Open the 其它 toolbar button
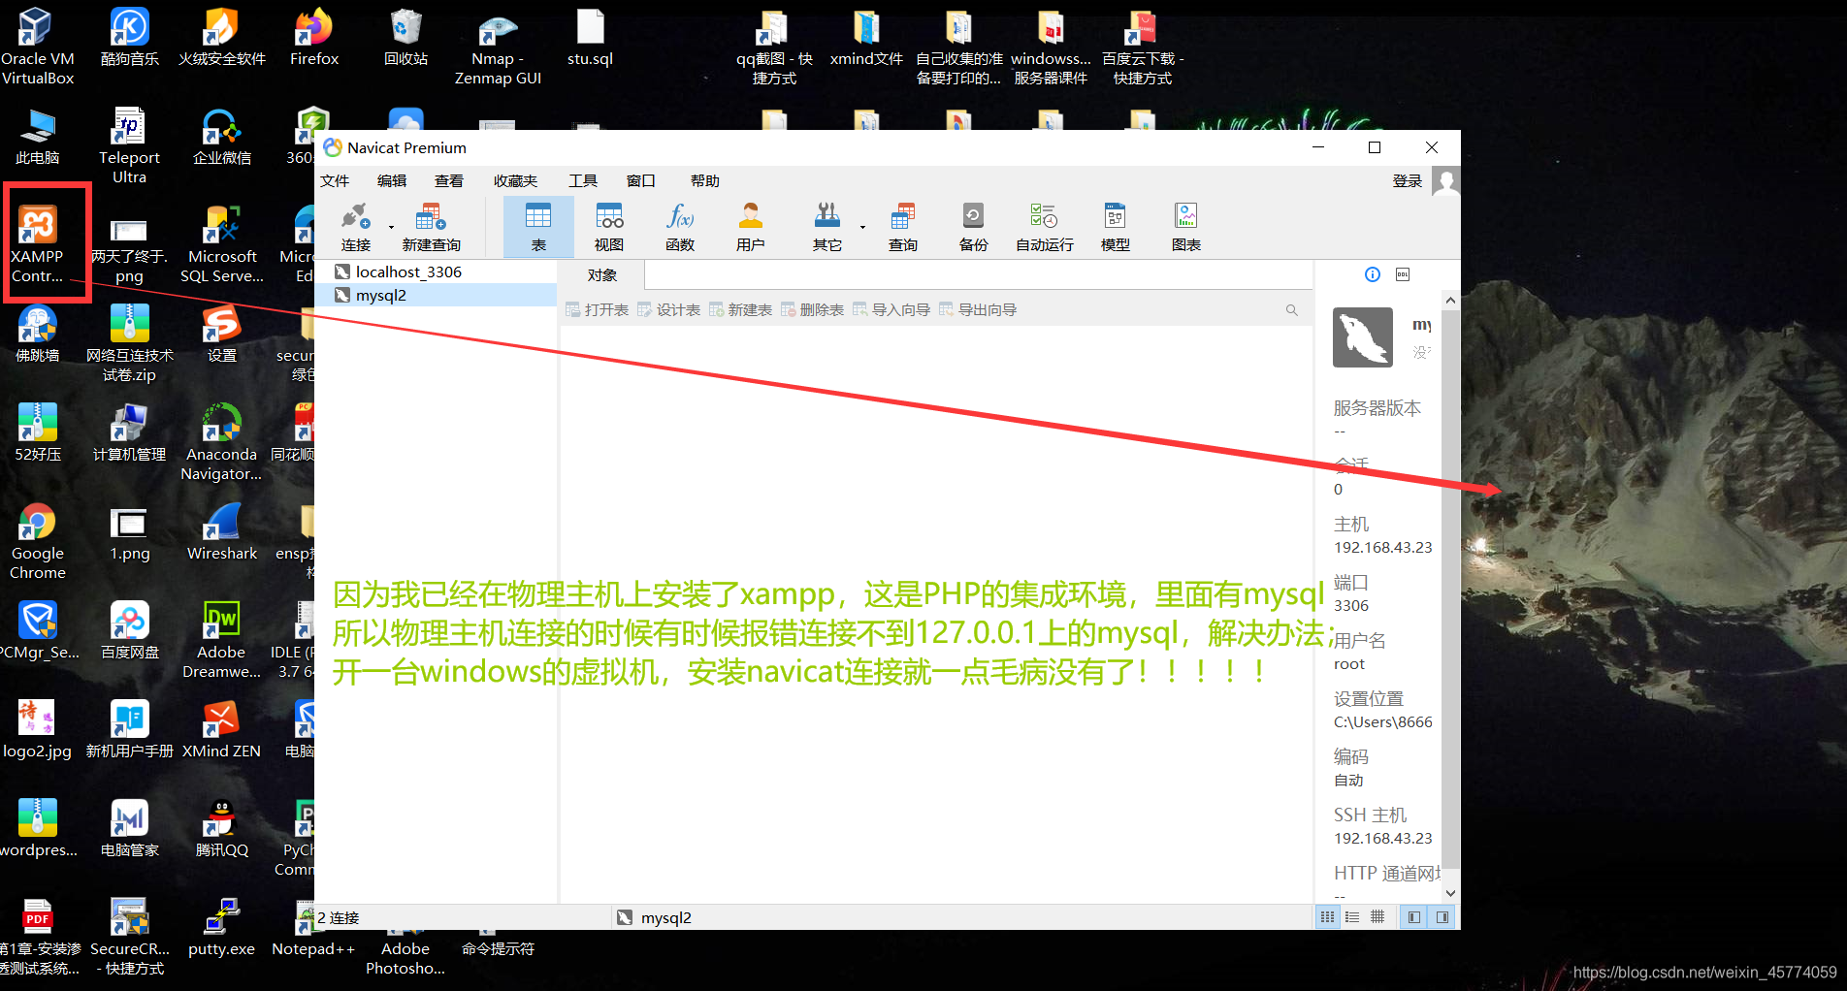 (x=826, y=227)
